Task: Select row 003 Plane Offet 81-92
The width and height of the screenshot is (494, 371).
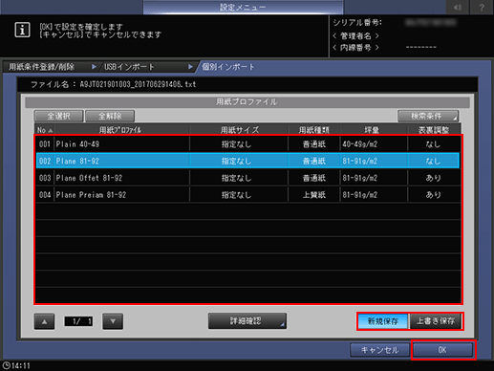Action: click(x=247, y=178)
